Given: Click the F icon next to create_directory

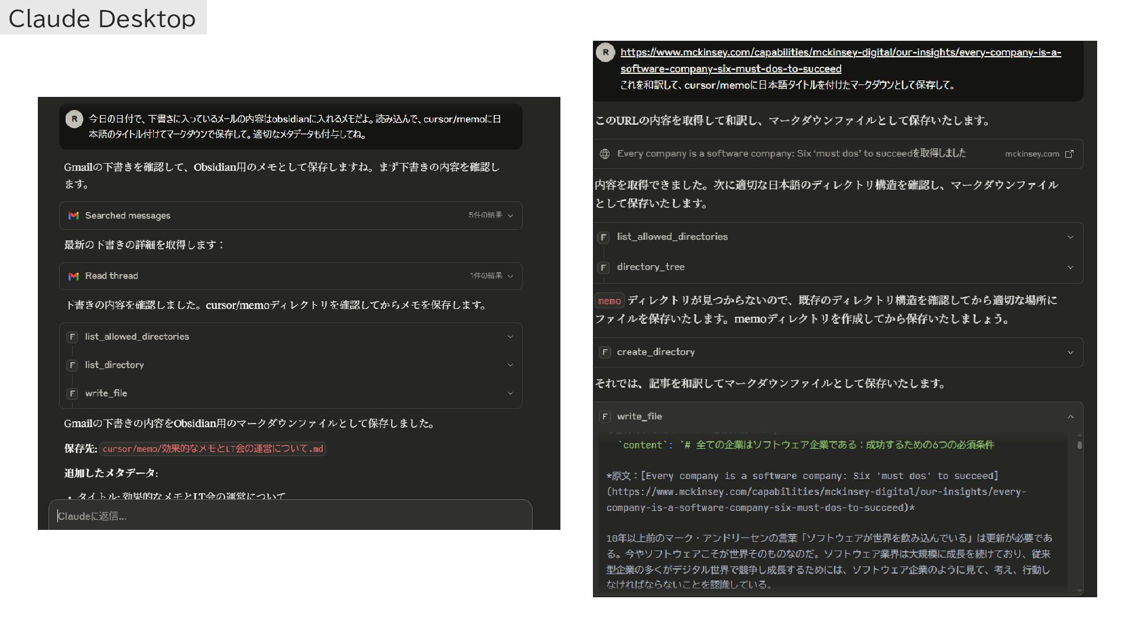Looking at the screenshot, I should coord(604,352).
